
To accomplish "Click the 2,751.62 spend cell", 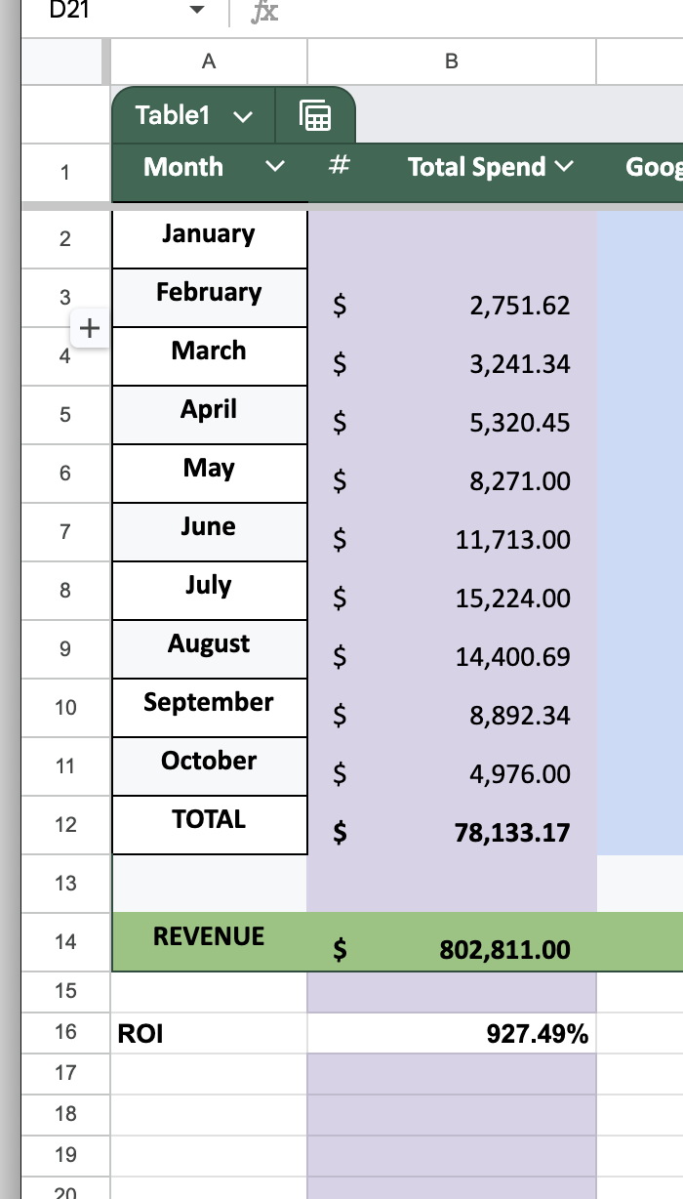I will (x=451, y=298).
